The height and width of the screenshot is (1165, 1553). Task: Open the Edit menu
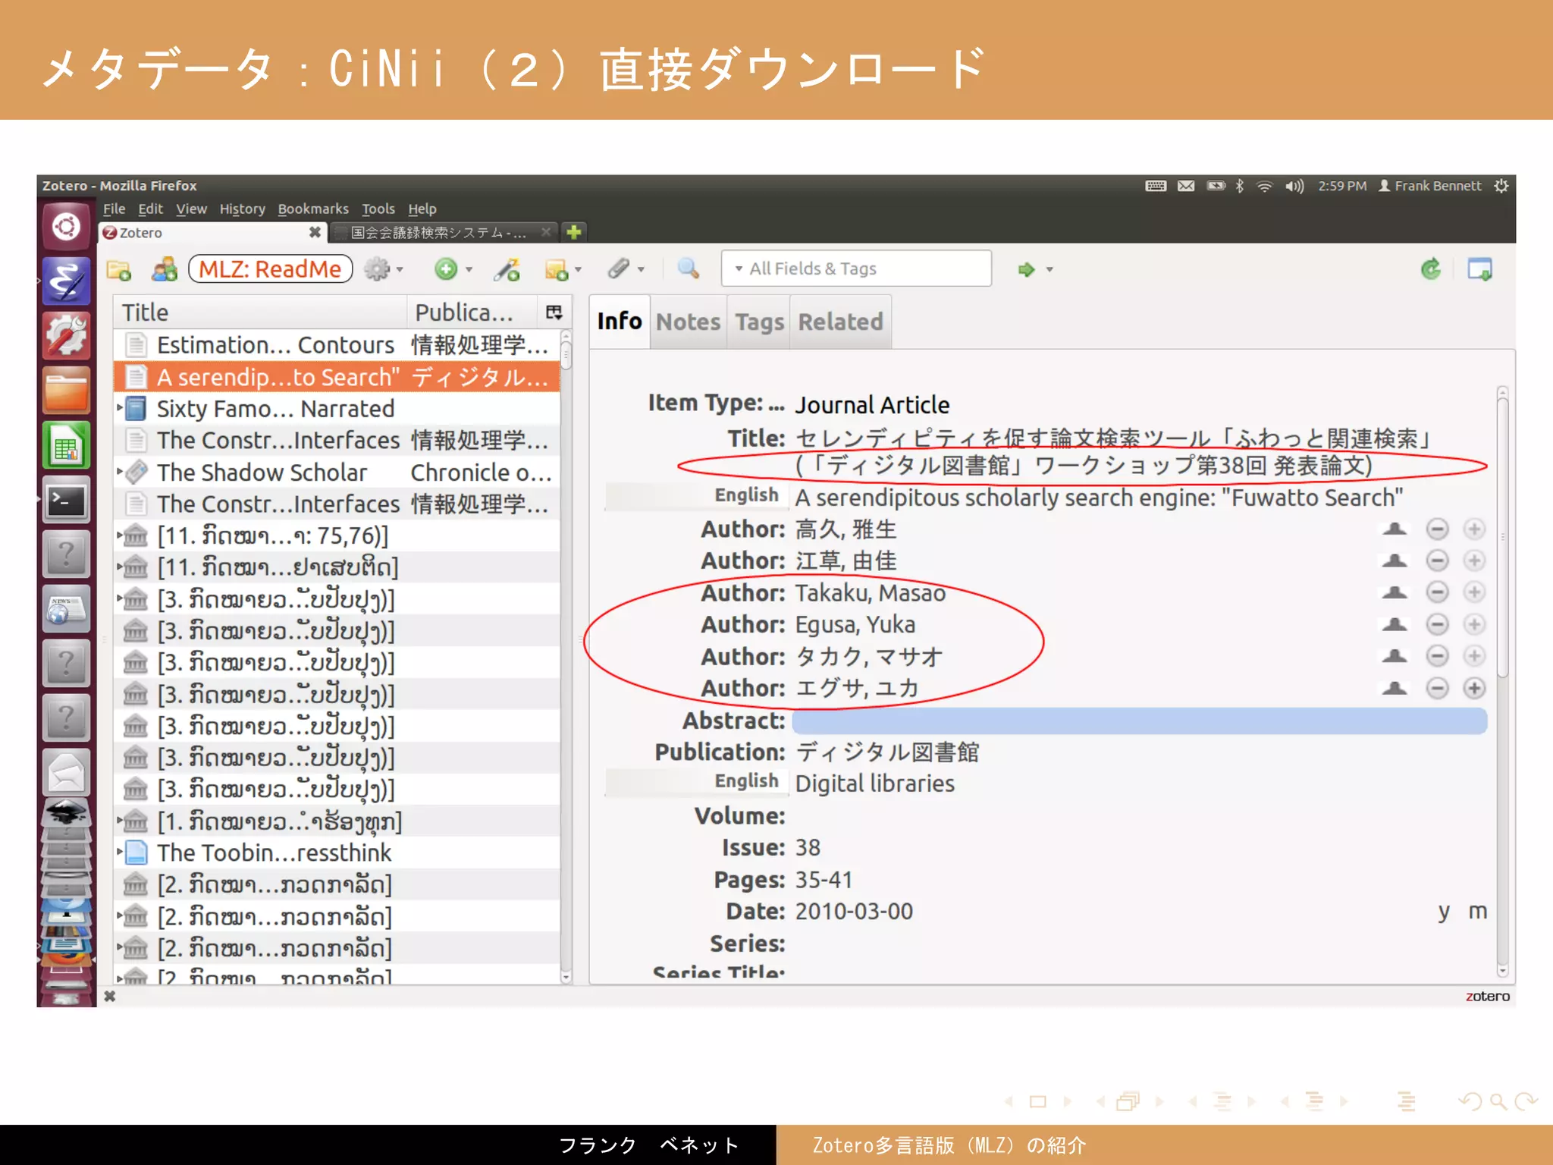[x=150, y=209]
